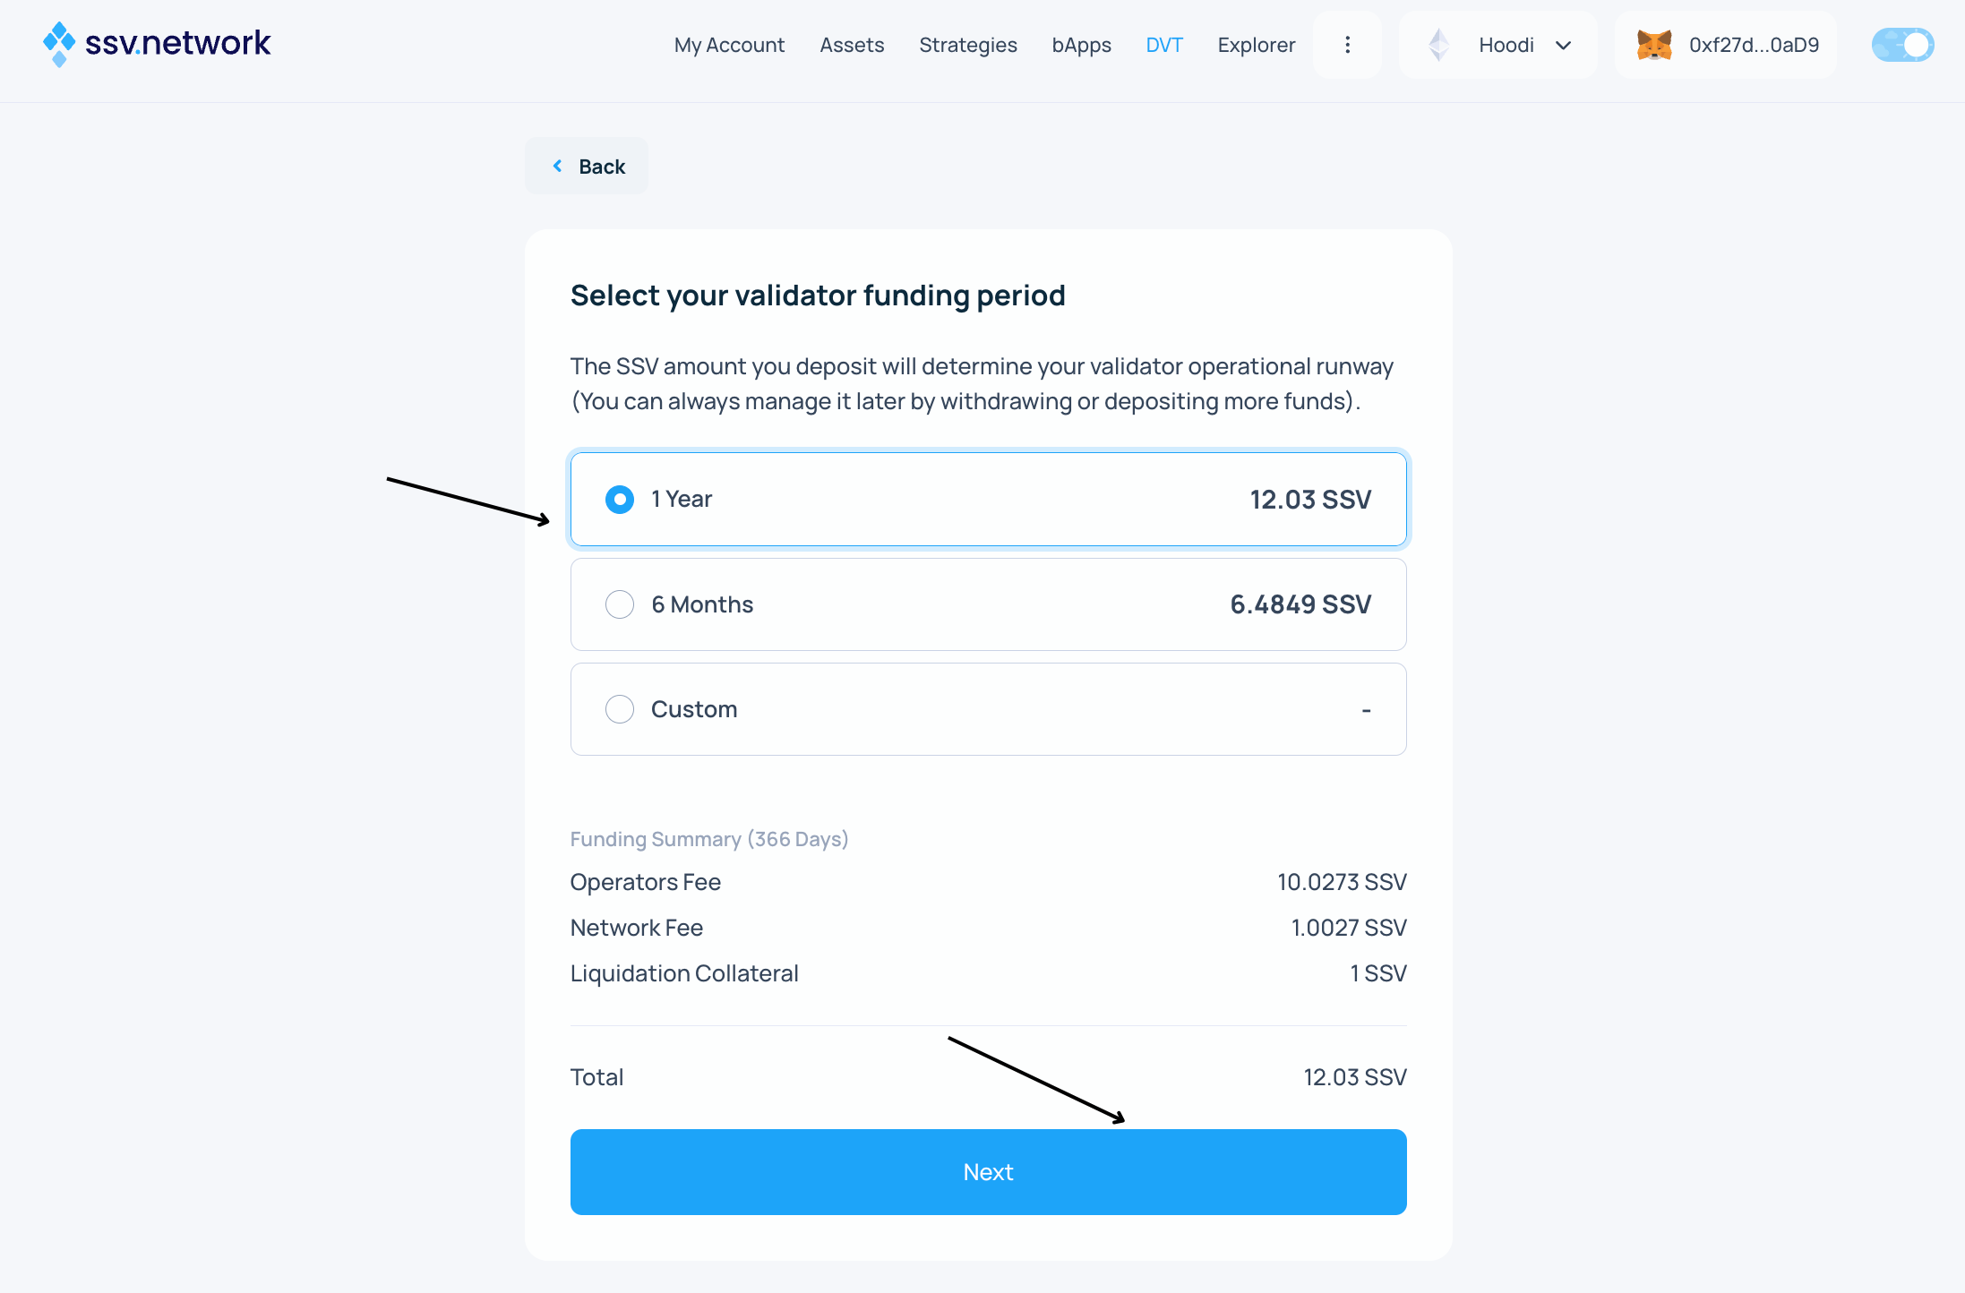Viewport: 1965px width, 1293px height.
Task: Go to My Account page
Action: (729, 45)
